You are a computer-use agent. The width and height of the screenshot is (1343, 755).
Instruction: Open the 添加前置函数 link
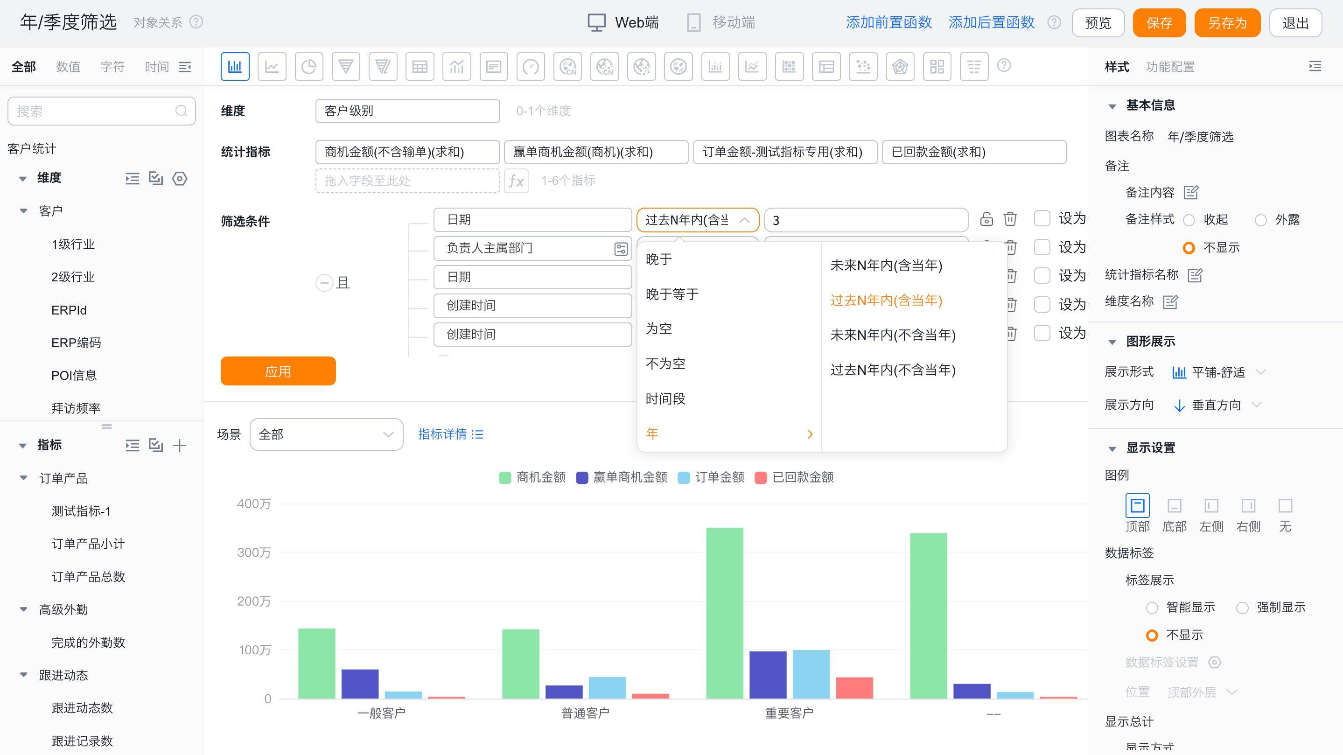click(x=888, y=22)
